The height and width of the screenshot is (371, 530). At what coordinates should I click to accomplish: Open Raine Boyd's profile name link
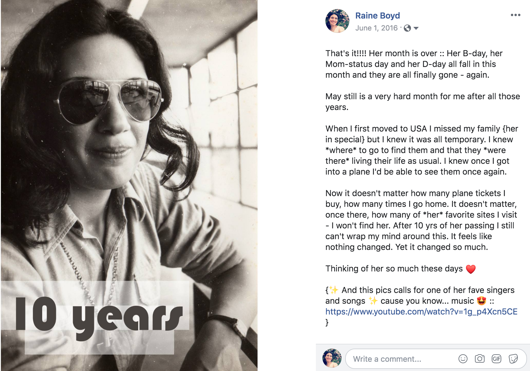377,16
